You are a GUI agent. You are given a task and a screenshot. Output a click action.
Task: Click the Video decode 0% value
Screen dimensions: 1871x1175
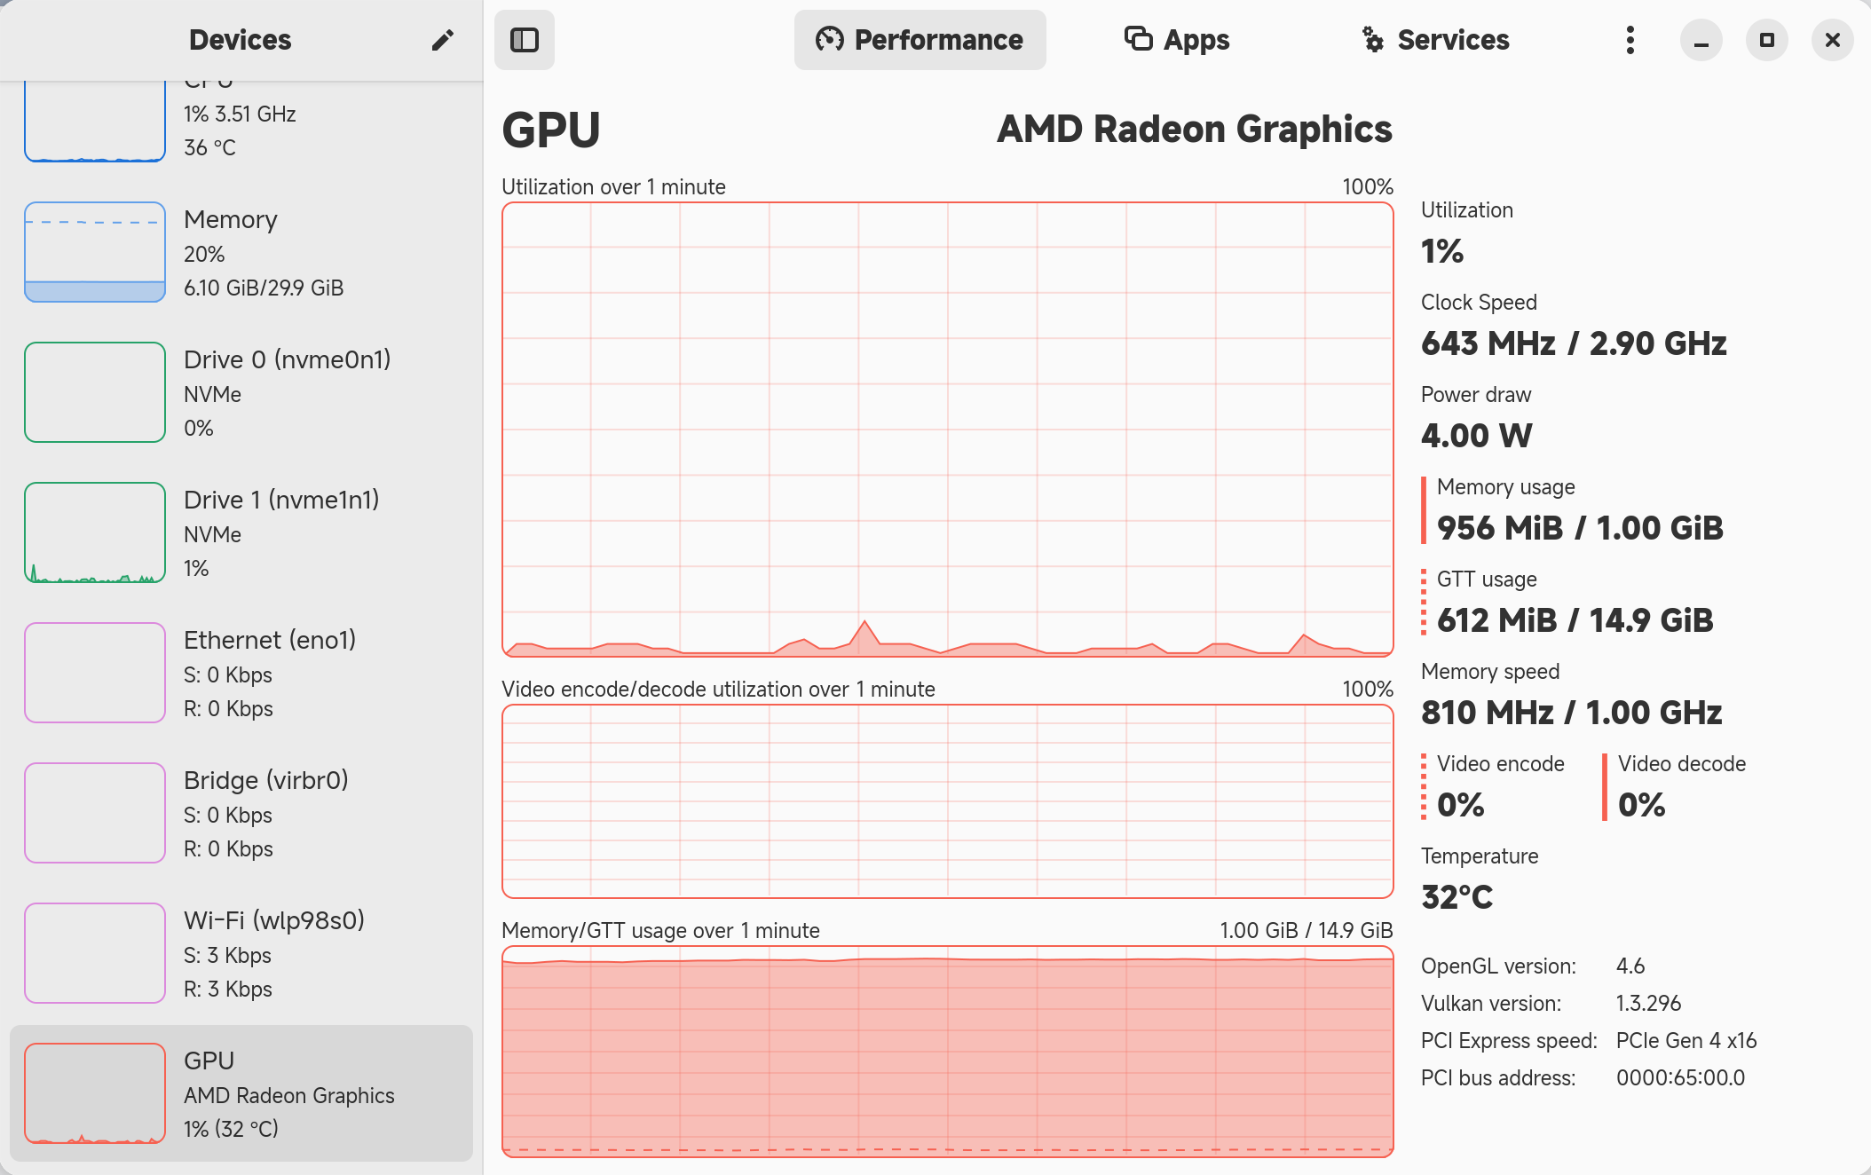(1641, 805)
